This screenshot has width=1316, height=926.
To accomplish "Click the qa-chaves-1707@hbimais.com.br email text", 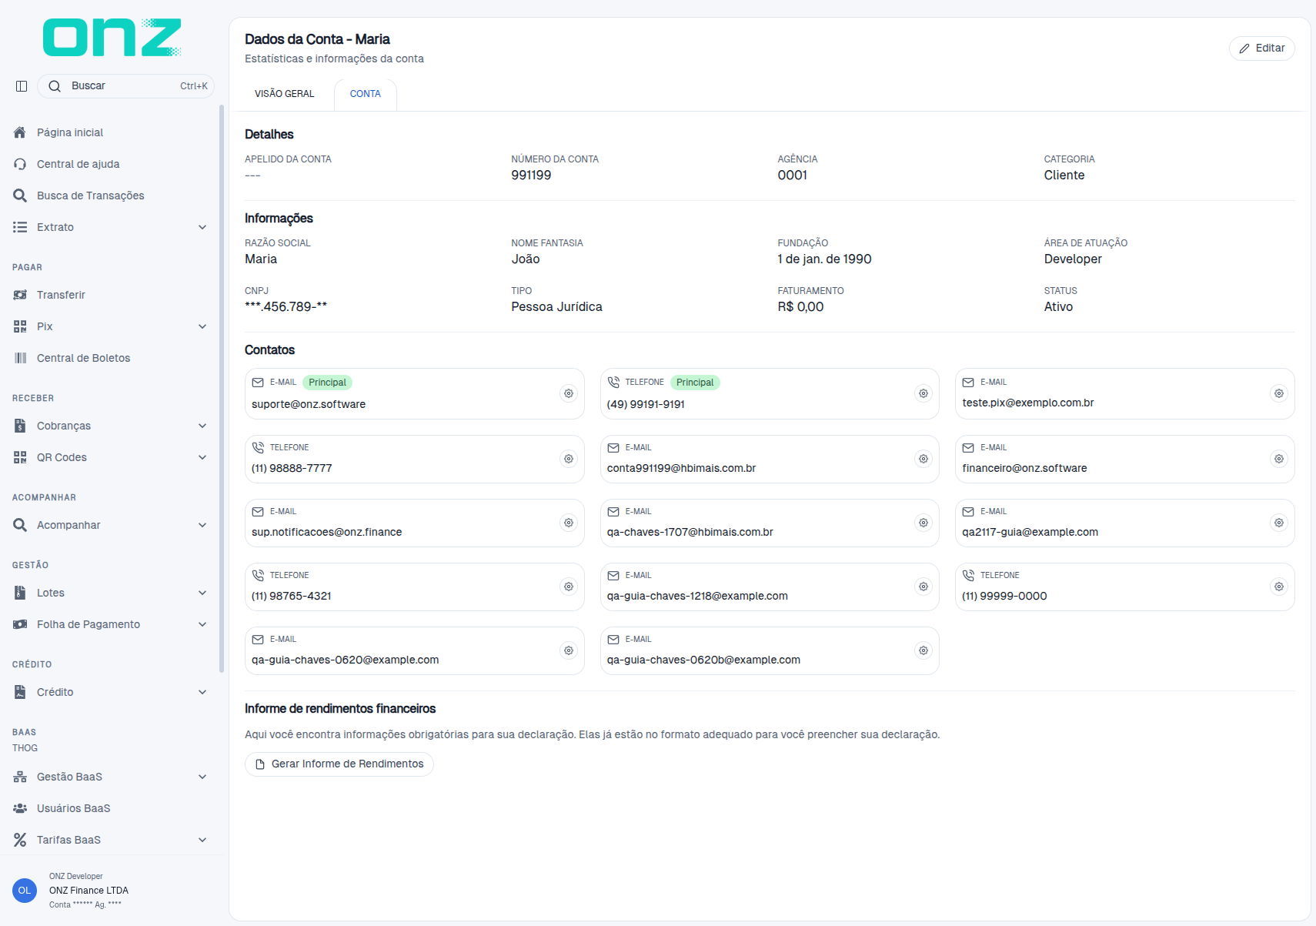I will (690, 532).
